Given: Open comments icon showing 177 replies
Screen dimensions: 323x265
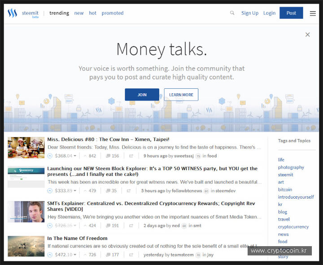Looking at the screenshot, I should click(x=108, y=255).
